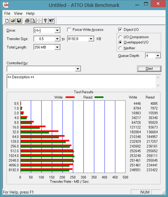The height and width of the screenshot is (197, 168).
Task: Click the Read column header in results
Action: 150,97
